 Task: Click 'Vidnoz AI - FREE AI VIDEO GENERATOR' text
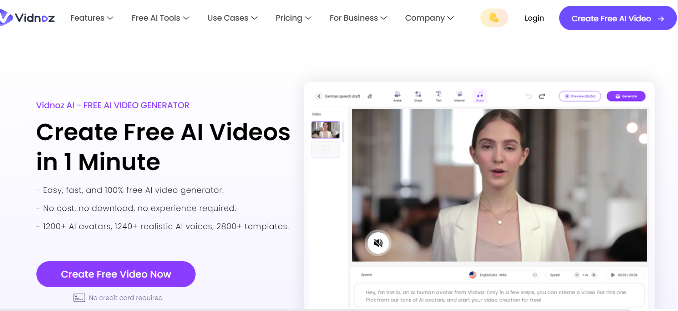pyautogui.click(x=113, y=105)
